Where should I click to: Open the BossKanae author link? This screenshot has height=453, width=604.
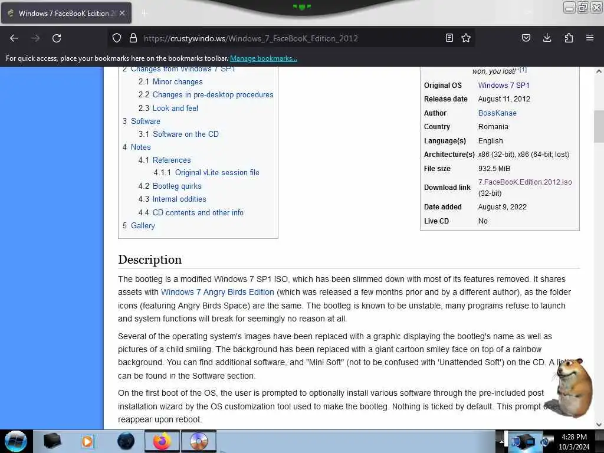[x=497, y=113]
